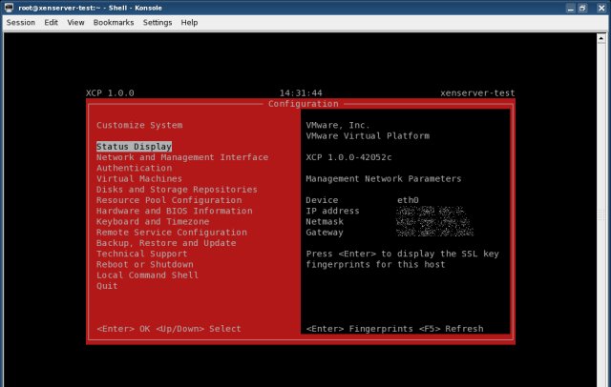Image resolution: width=611 pixels, height=387 pixels.
Task: Click Management Network Parameters heading
Action: 384,178
